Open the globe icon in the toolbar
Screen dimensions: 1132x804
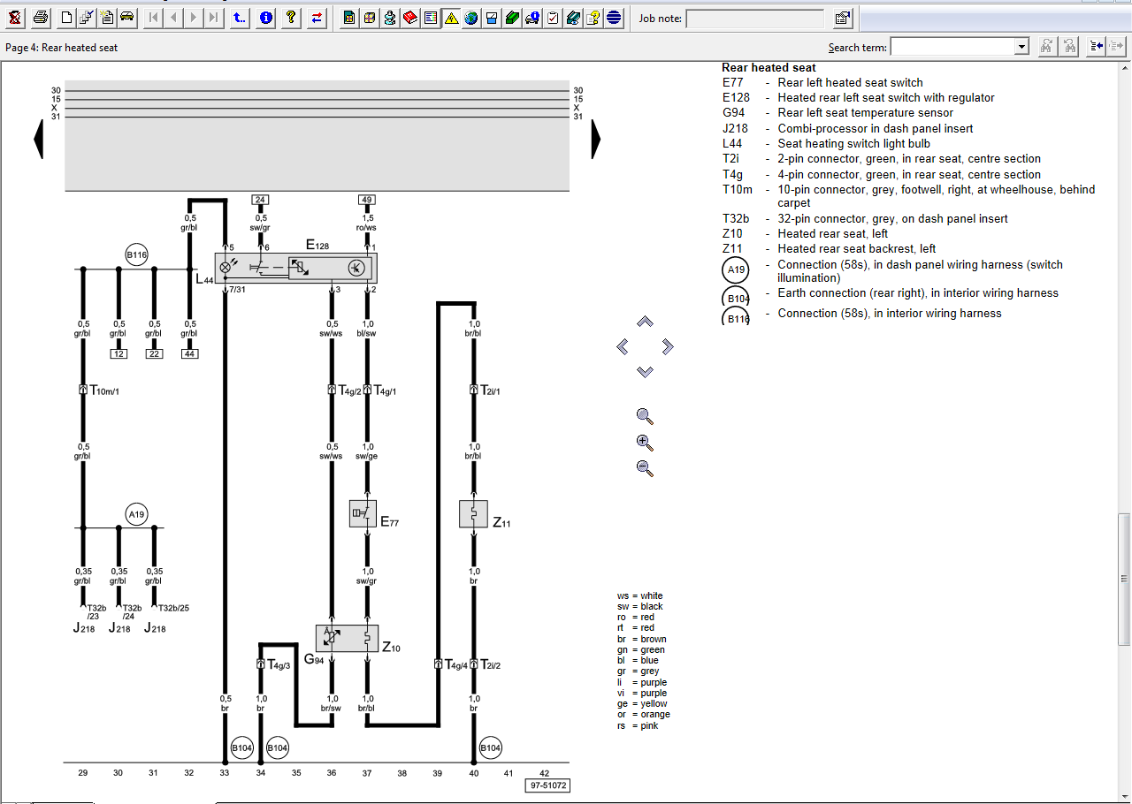click(471, 18)
